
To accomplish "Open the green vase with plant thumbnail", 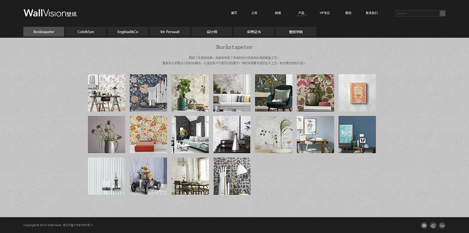I will 190,93.
